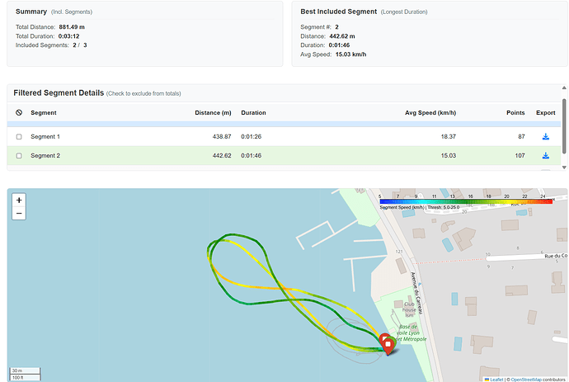Click the Included Segments 2 / 3 value
Viewport: 569px width, 382px height.
(x=80, y=45)
